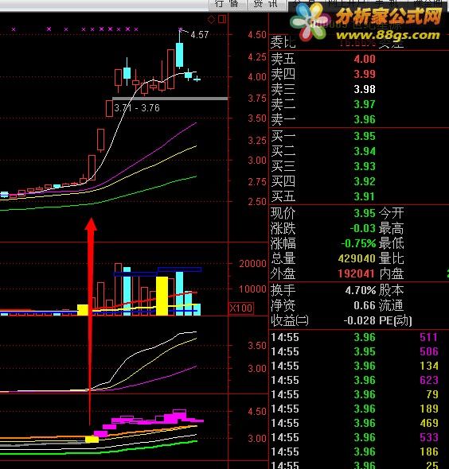
Task: Click the 卖四 price 3.99
Action: 365,74
